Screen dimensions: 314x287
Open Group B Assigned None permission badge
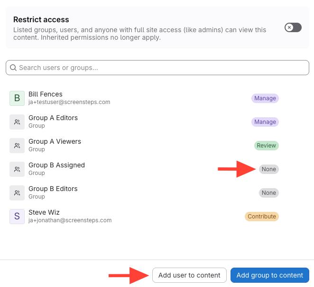(x=268, y=169)
